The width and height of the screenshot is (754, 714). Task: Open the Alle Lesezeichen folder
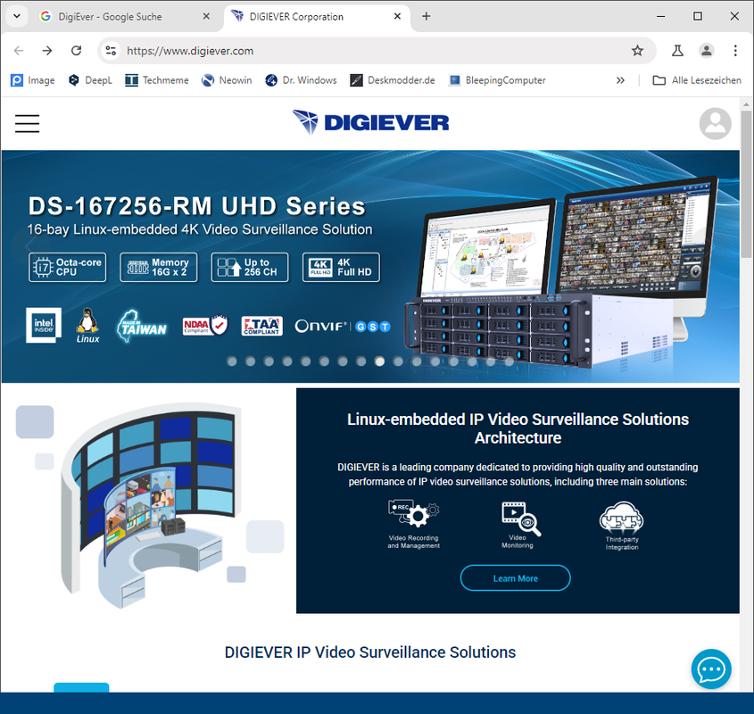[x=697, y=80]
